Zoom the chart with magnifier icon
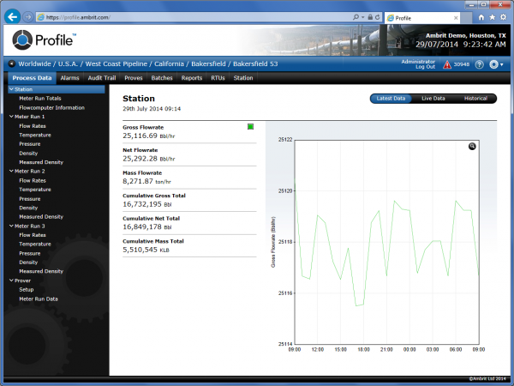The image size is (514, 386). coord(472,147)
